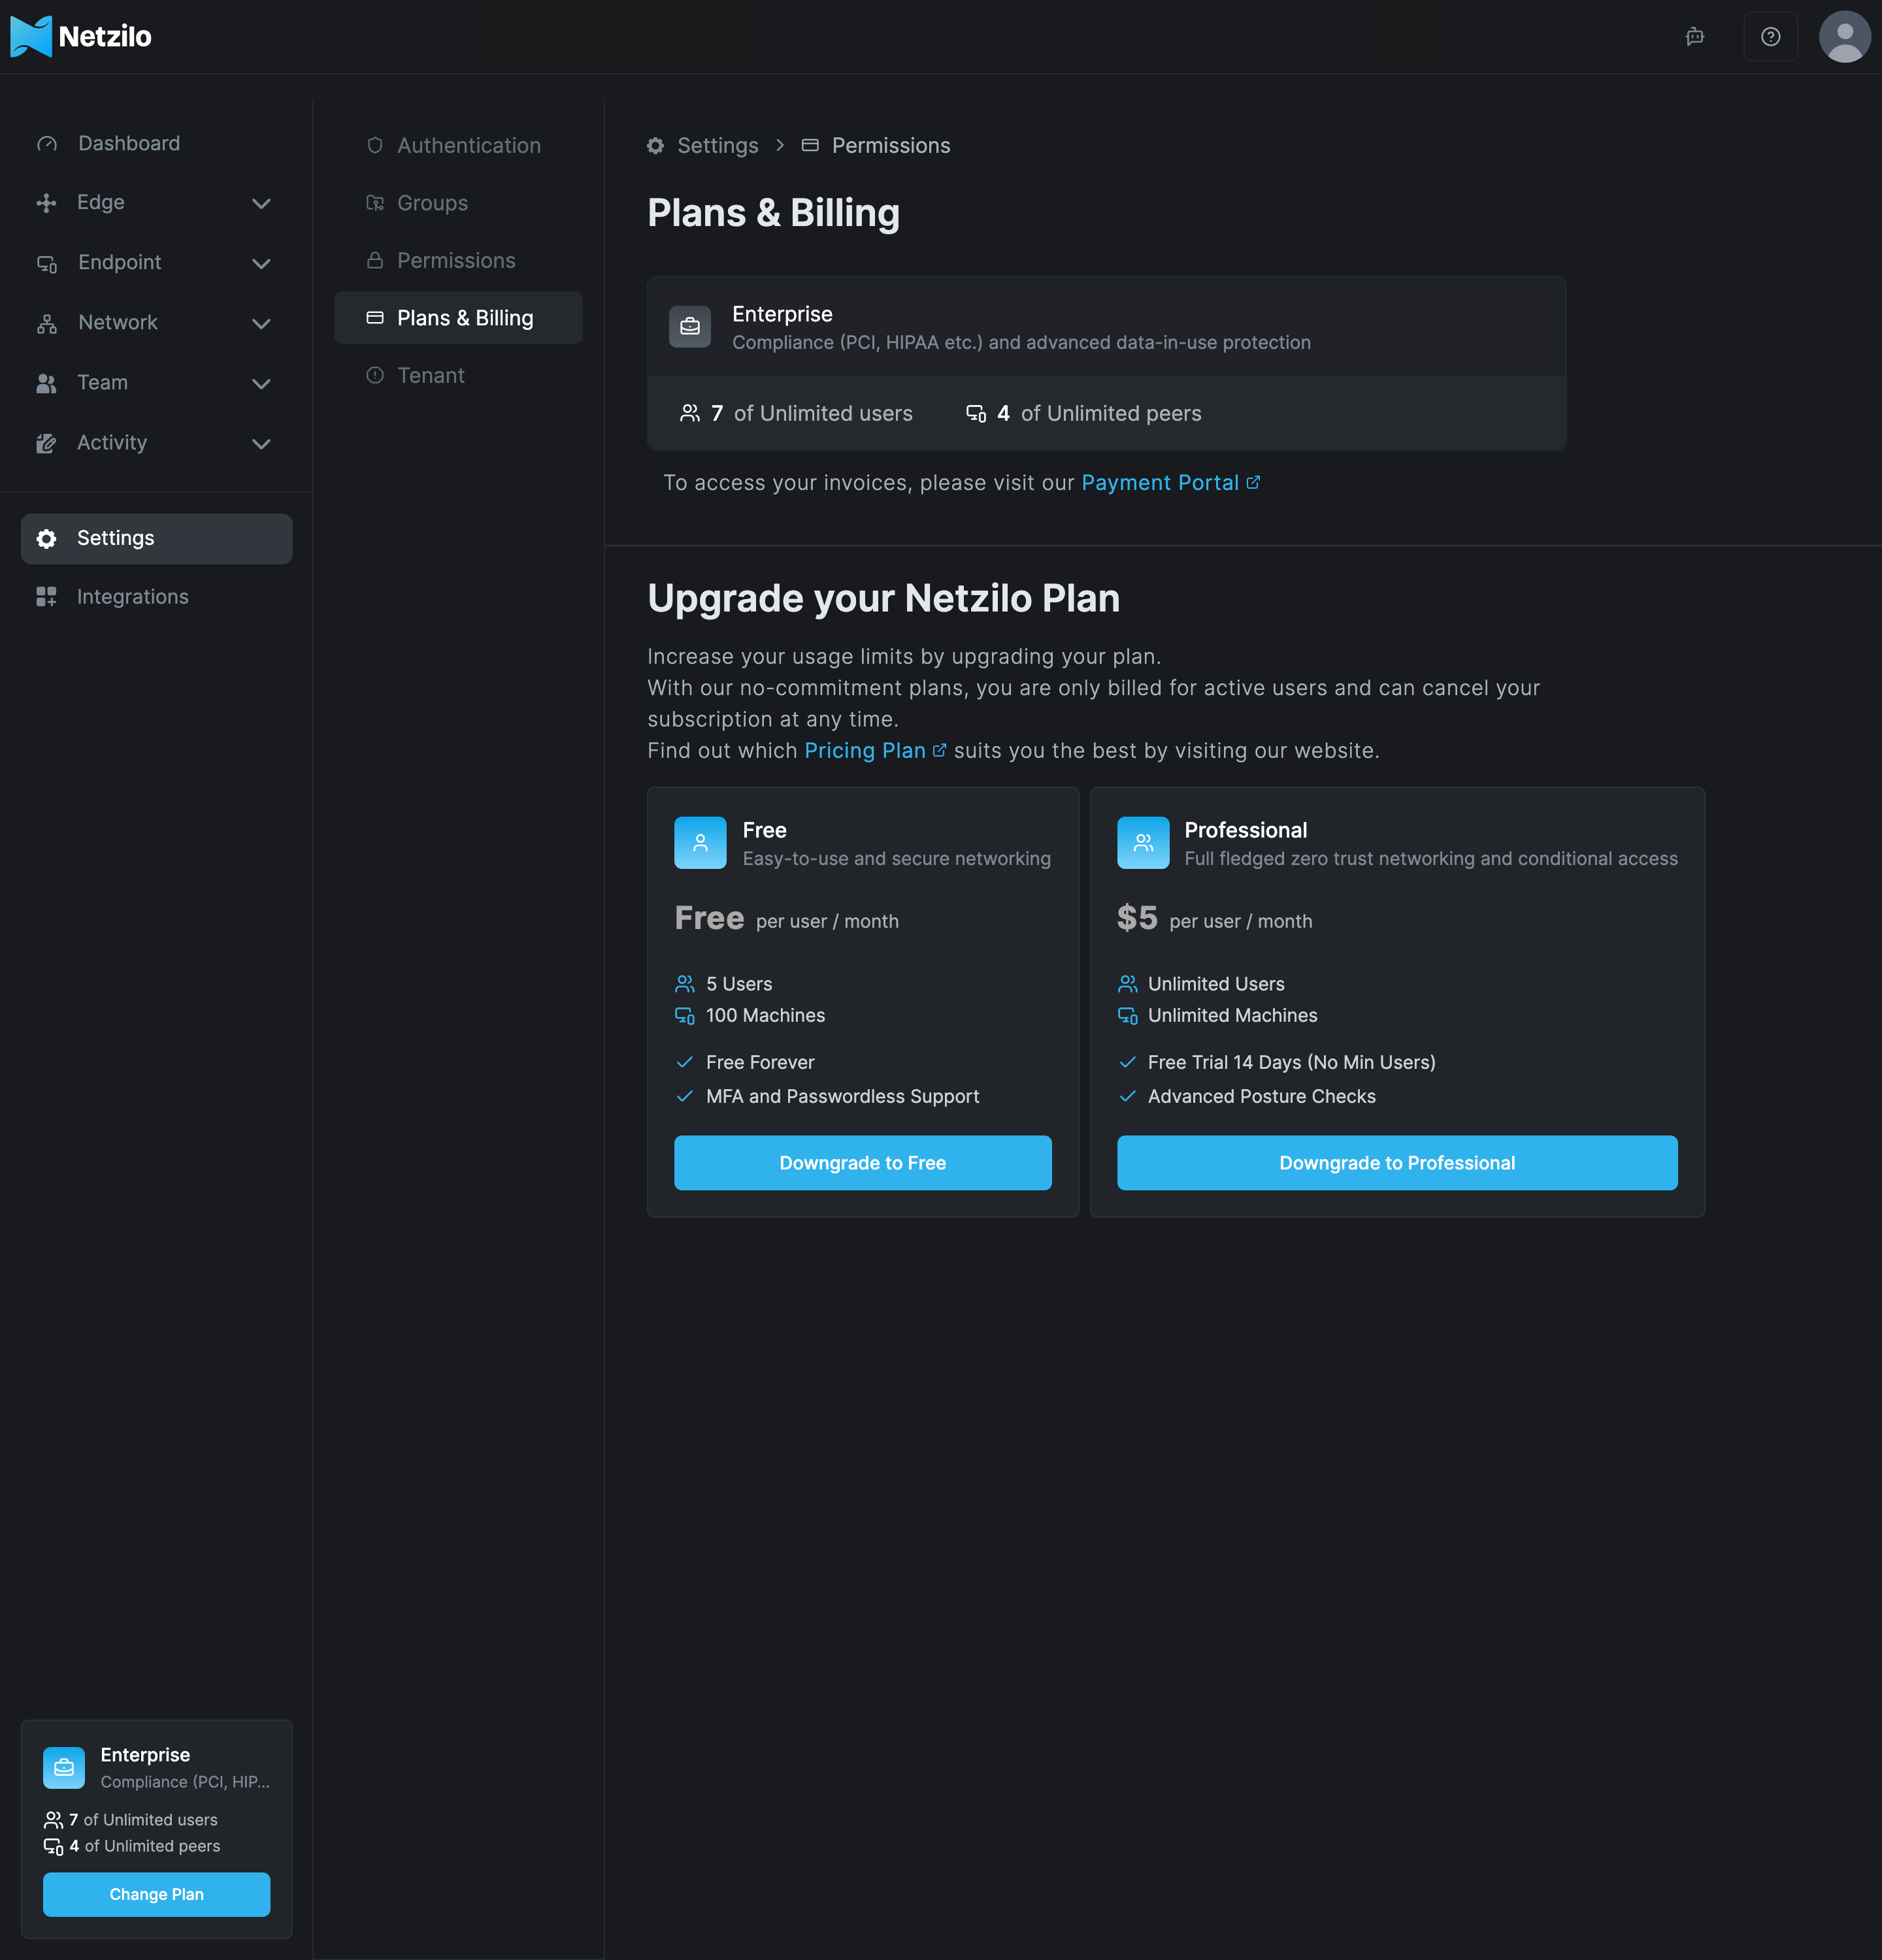
Task: Open the user avatar menu
Action: [1844, 37]
